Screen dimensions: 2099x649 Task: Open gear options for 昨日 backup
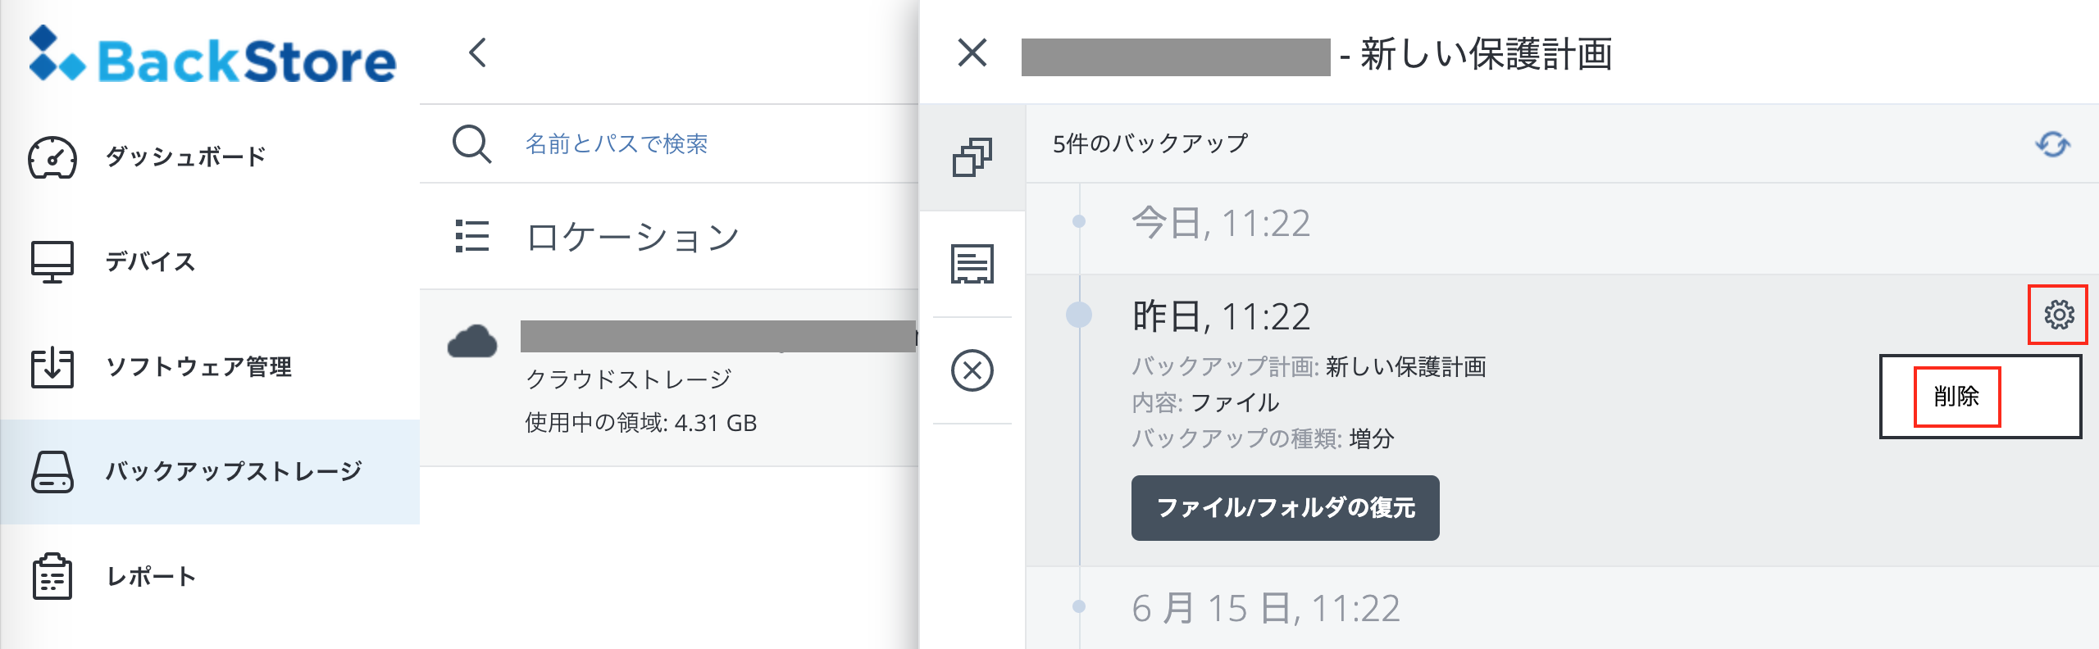coord(2058,315)
